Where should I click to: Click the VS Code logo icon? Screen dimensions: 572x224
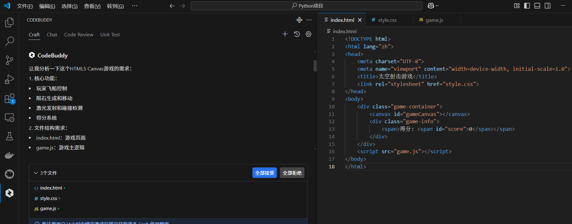point(7,6)
